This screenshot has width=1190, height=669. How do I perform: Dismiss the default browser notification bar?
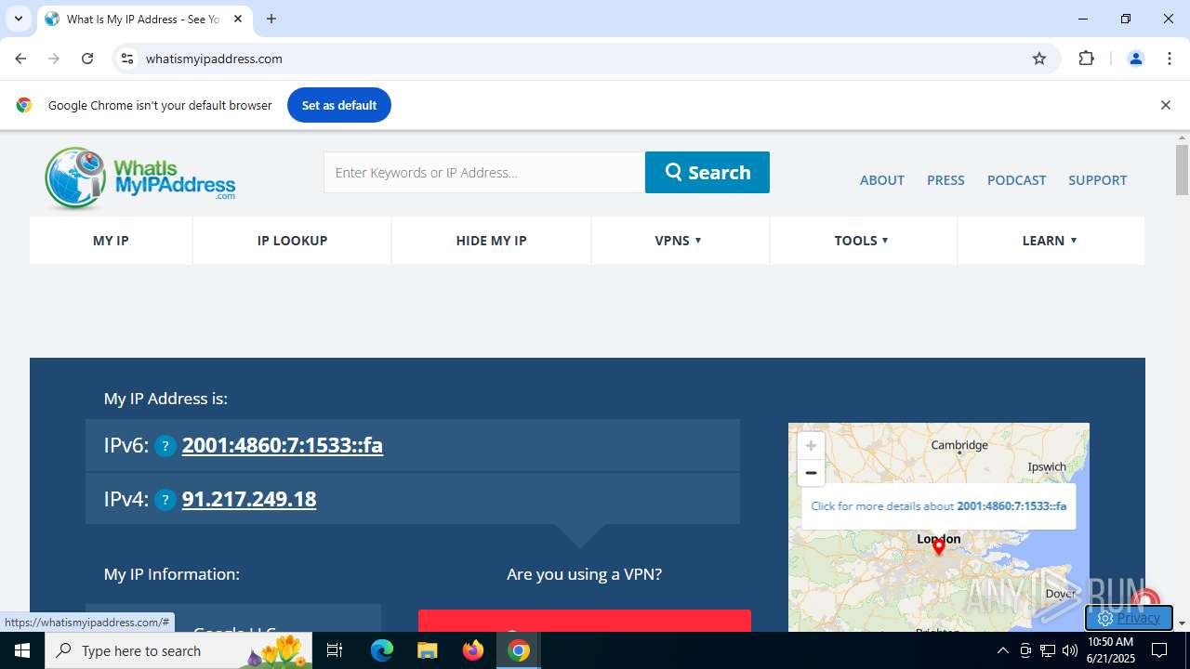point(1165,105)
